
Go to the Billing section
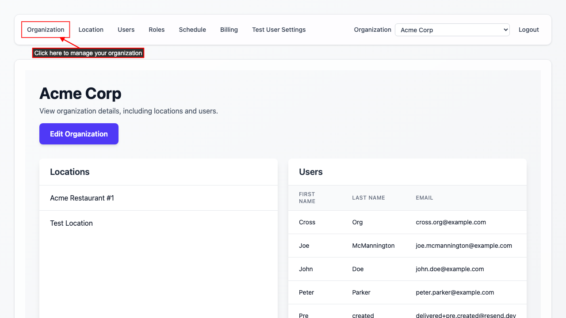(229, 30)
